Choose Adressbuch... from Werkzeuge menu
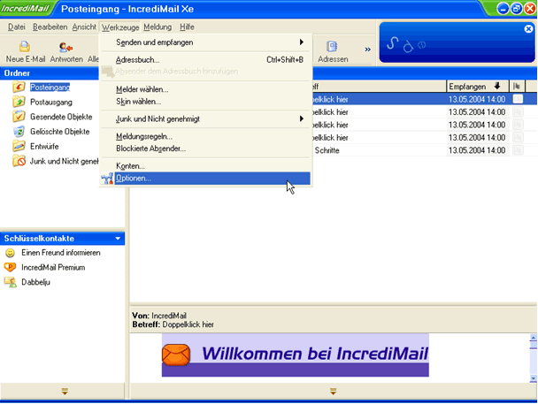The image size is (538, 404). [205, 60]
